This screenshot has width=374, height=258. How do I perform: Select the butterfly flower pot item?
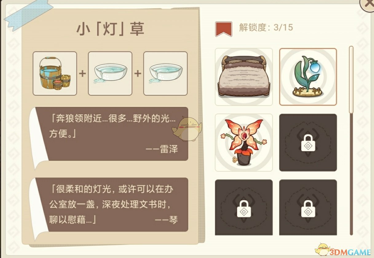244,143
